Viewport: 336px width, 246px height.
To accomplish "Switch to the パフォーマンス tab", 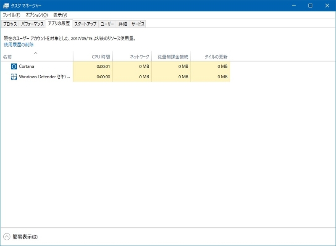I will pos(32,24).
